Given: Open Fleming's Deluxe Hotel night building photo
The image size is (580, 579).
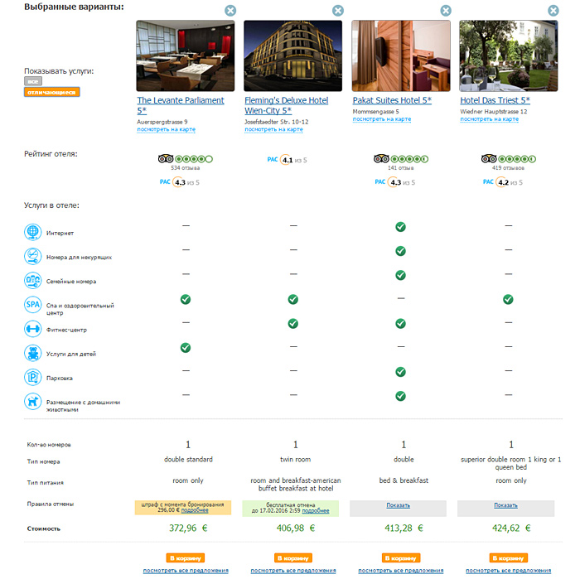Looking at the screenshot, I should tap(293, 55).
